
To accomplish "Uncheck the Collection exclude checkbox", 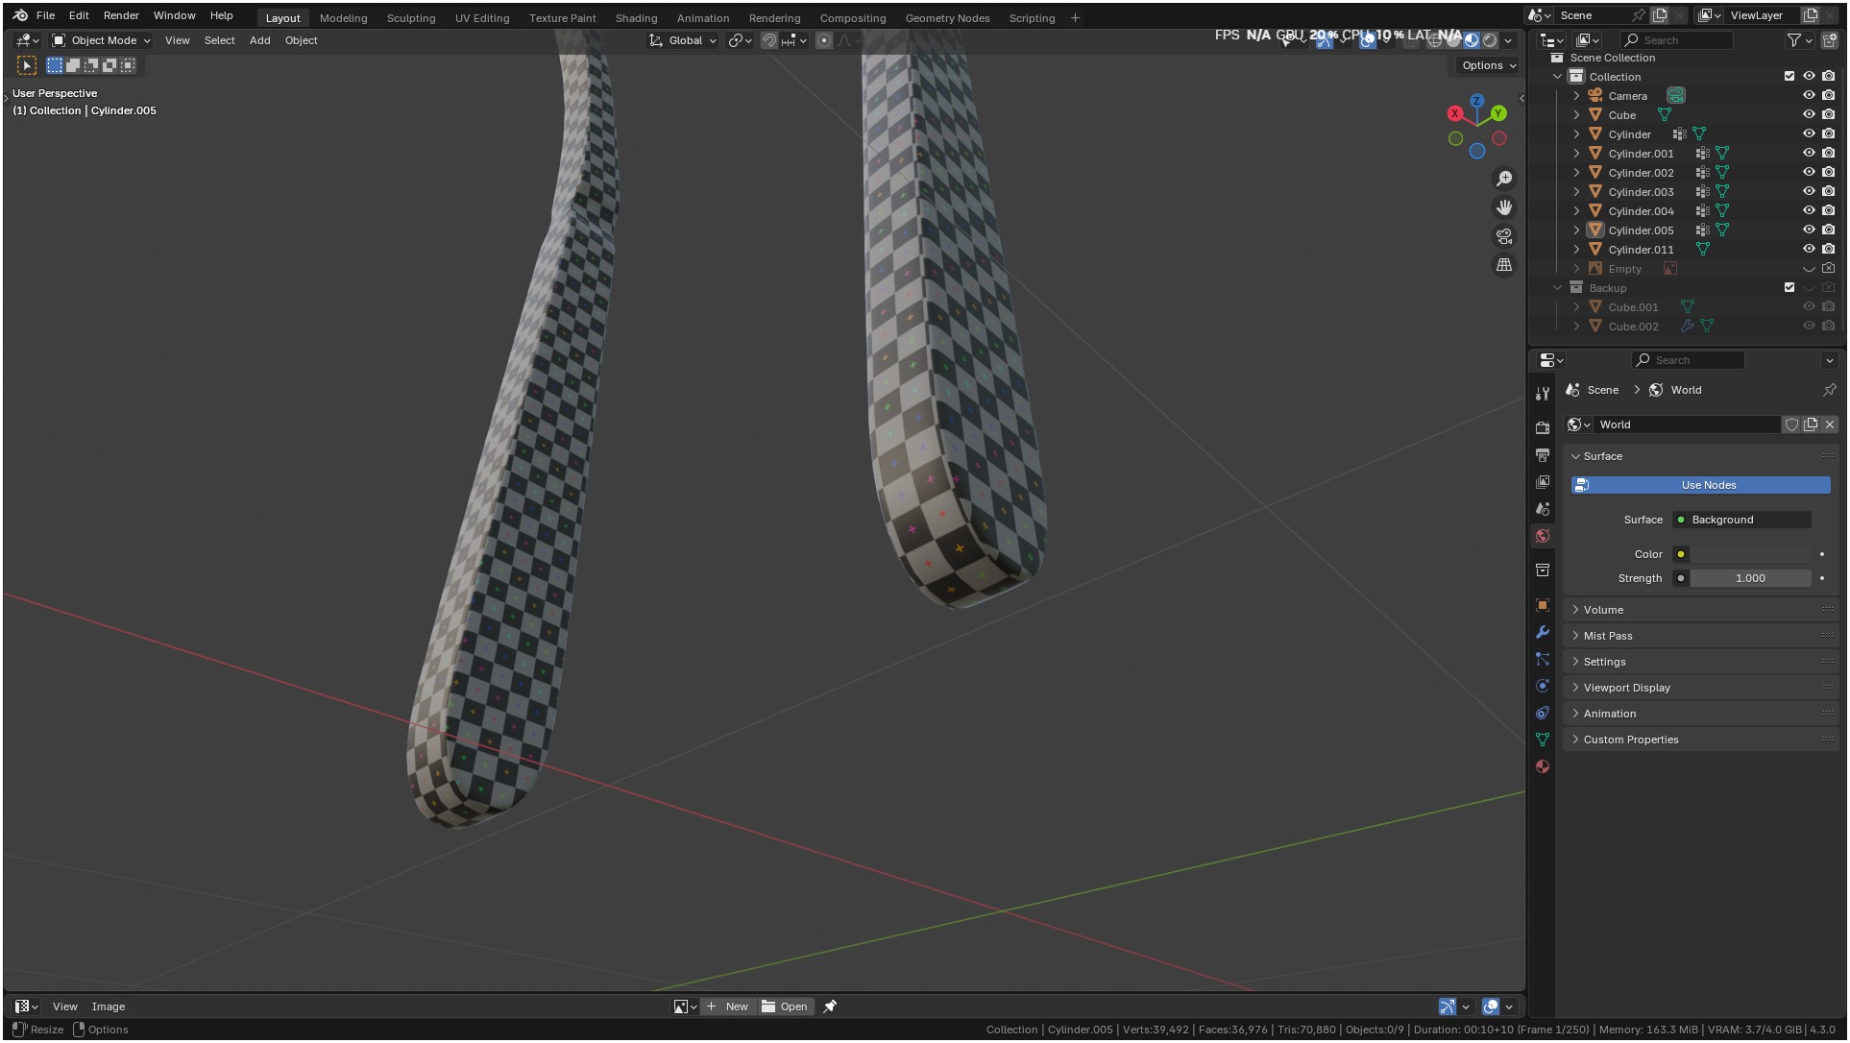I will click(1789, 76).
